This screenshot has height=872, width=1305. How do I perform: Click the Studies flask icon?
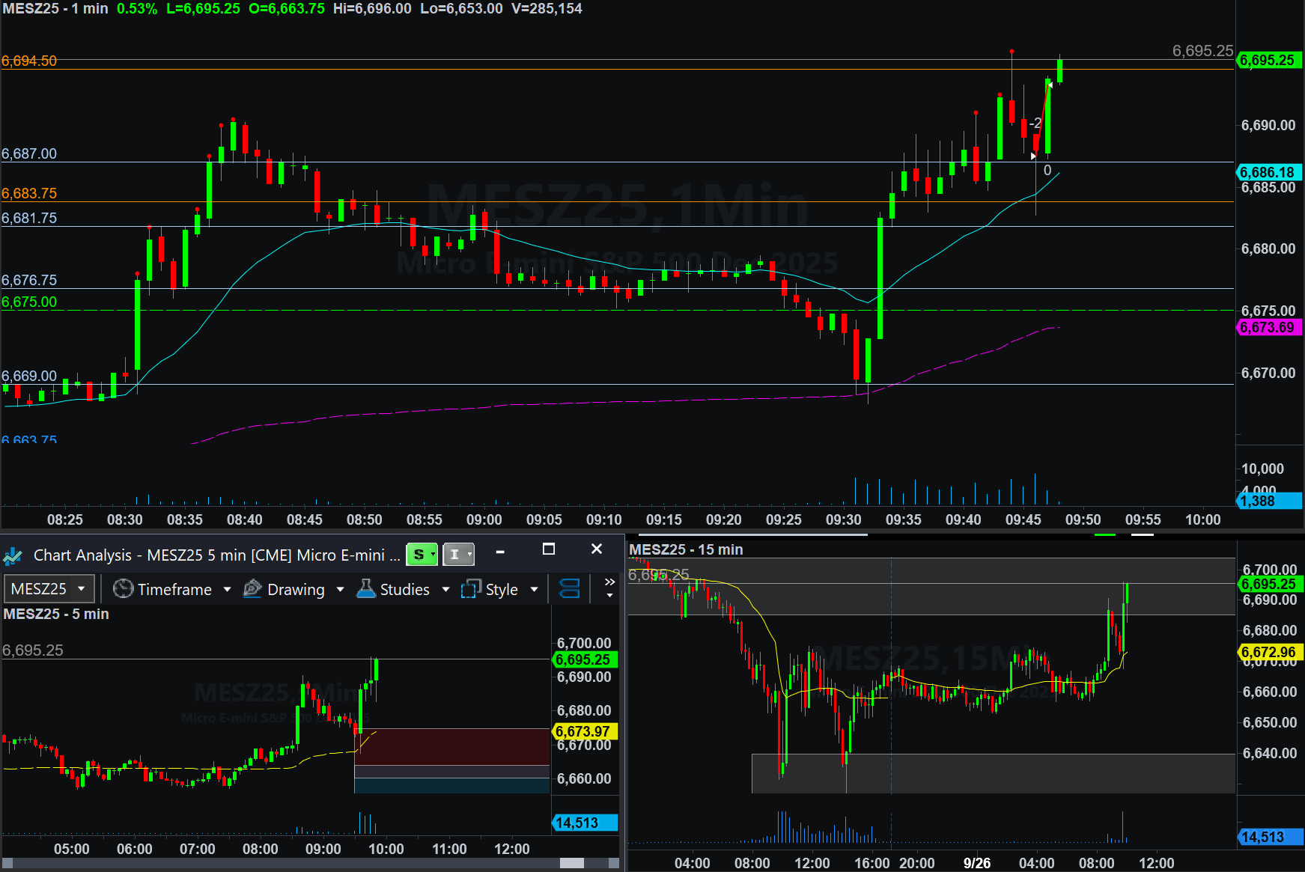coord(366,589)
